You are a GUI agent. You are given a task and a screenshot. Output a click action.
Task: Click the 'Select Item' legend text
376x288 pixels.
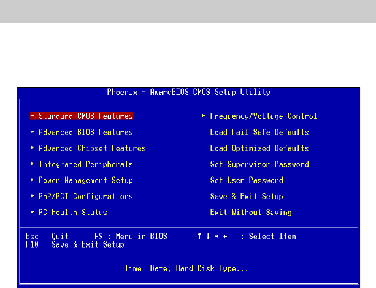272,237
